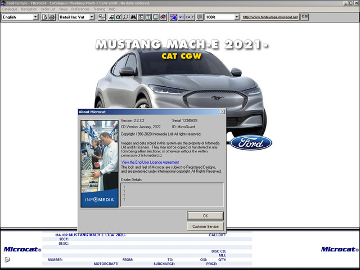The image size is (360, 270).
Task: Open the small dropdown arrow after redo
Action: pyautogui.click(x=193, y=17)
